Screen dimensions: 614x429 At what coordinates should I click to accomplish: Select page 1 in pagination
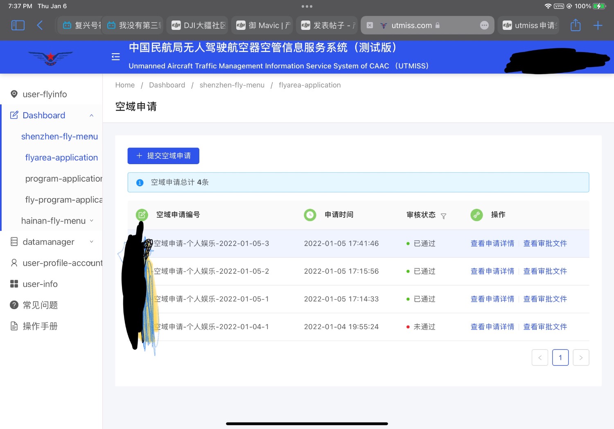560,357
